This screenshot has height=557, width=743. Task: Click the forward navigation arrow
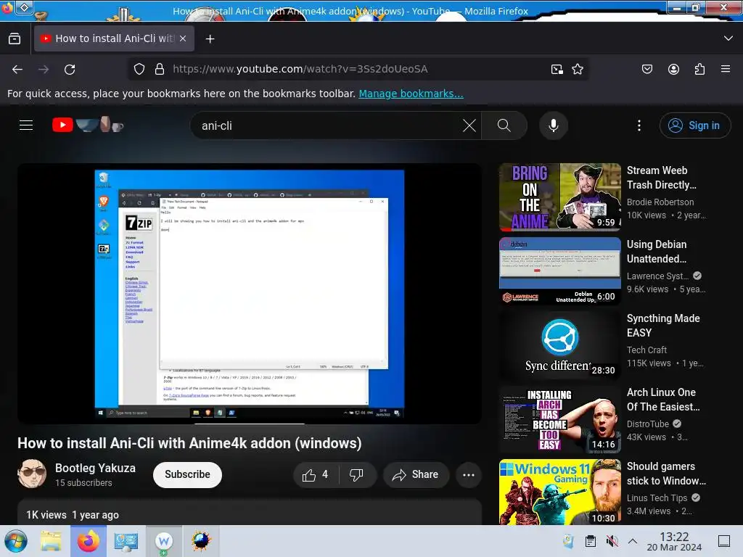pos(44,69)
